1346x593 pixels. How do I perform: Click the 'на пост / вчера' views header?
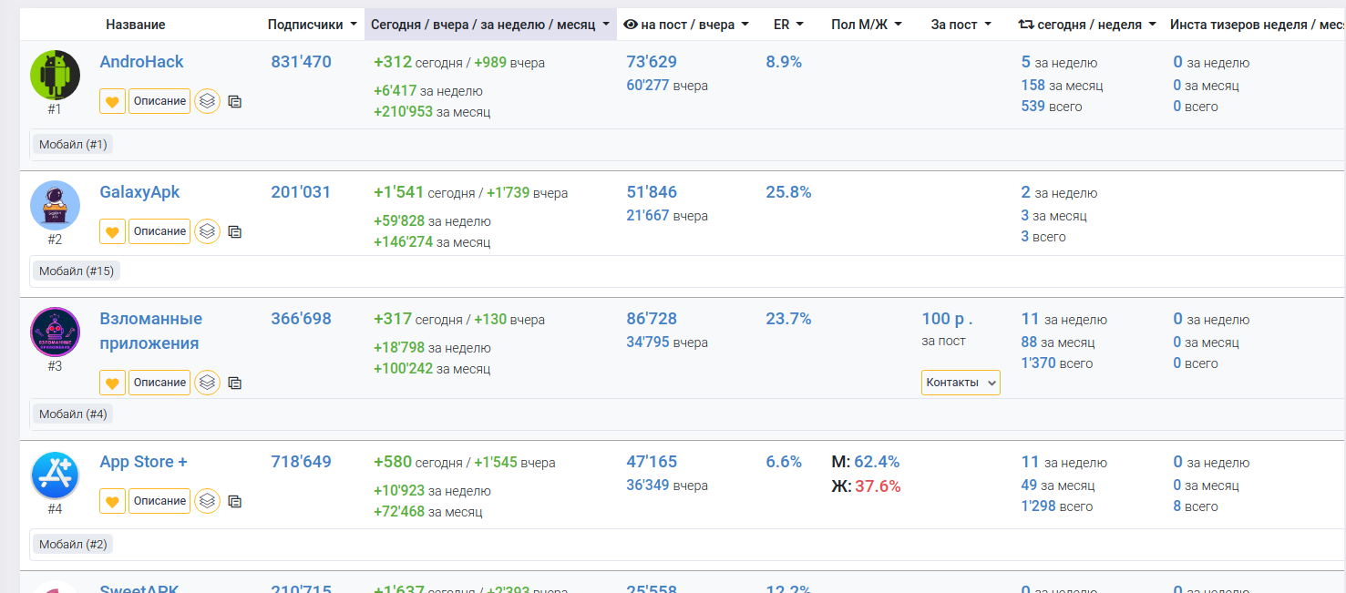686,25
